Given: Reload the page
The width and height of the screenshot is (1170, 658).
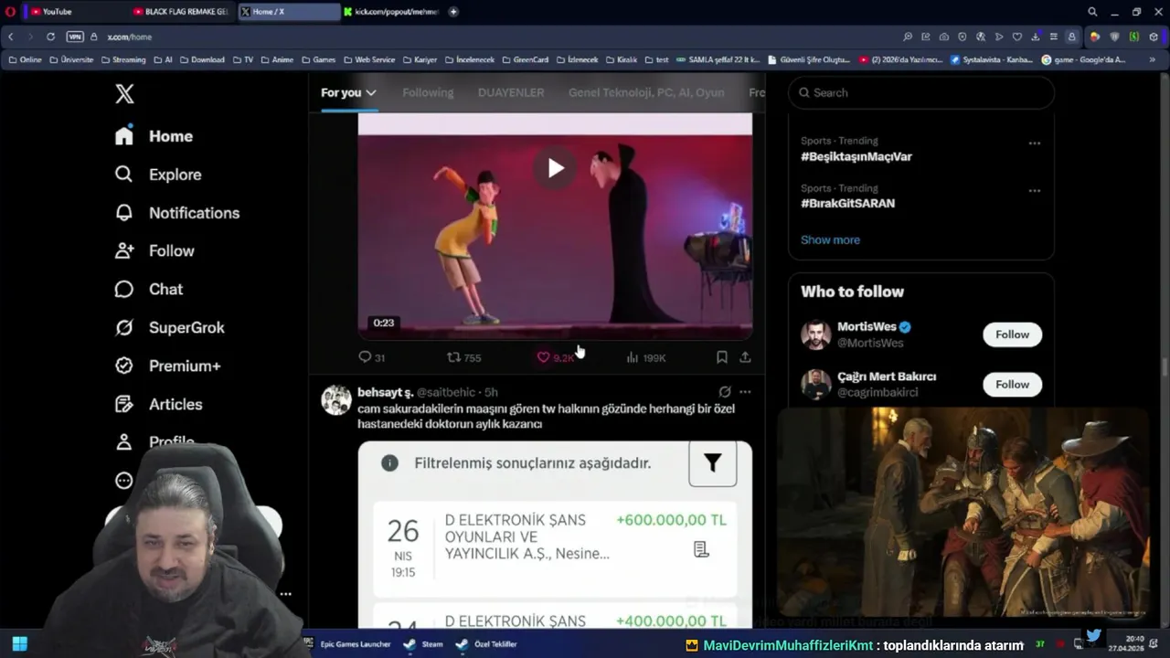Looking at the screenshot, I should [50, 37].
